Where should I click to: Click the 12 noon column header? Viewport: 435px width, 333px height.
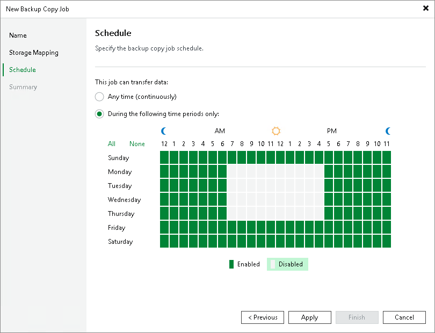pyautogui.click(x=280, y=144)
